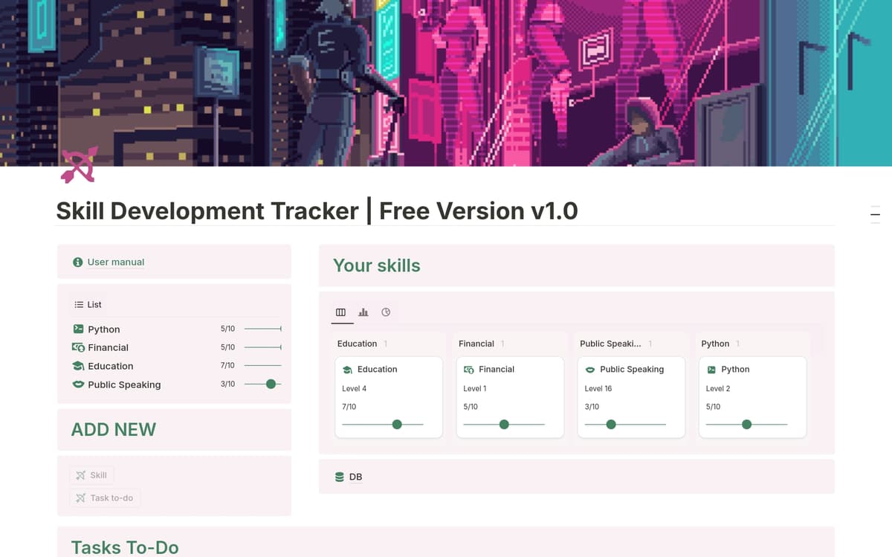Click the User manual info icon

pyautogui.click(x=77, y=263)
